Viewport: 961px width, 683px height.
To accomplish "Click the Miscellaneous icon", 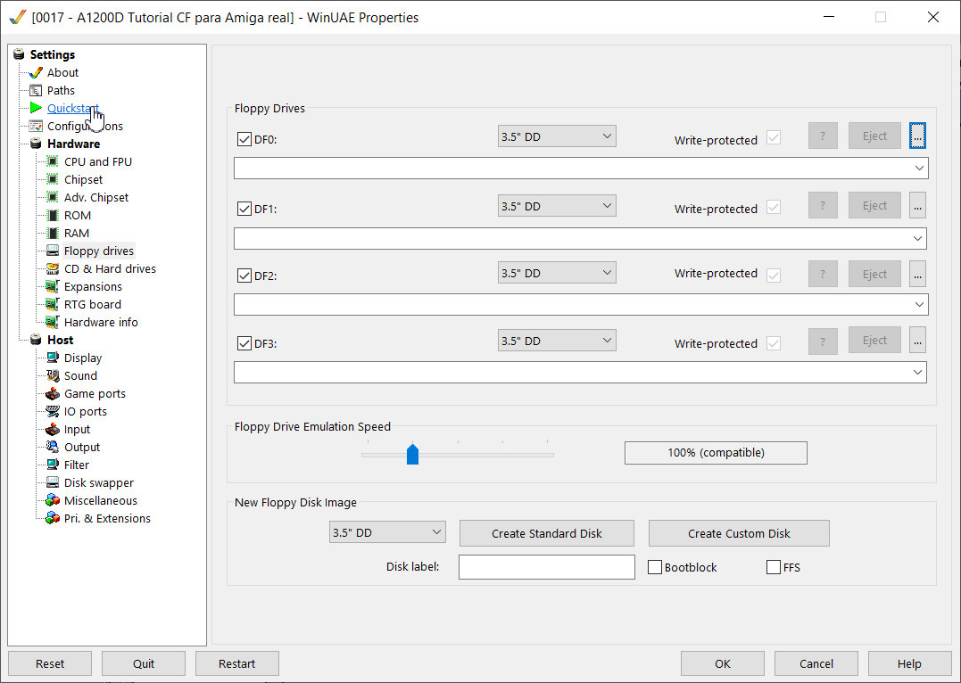I will [x=53, y=500].
